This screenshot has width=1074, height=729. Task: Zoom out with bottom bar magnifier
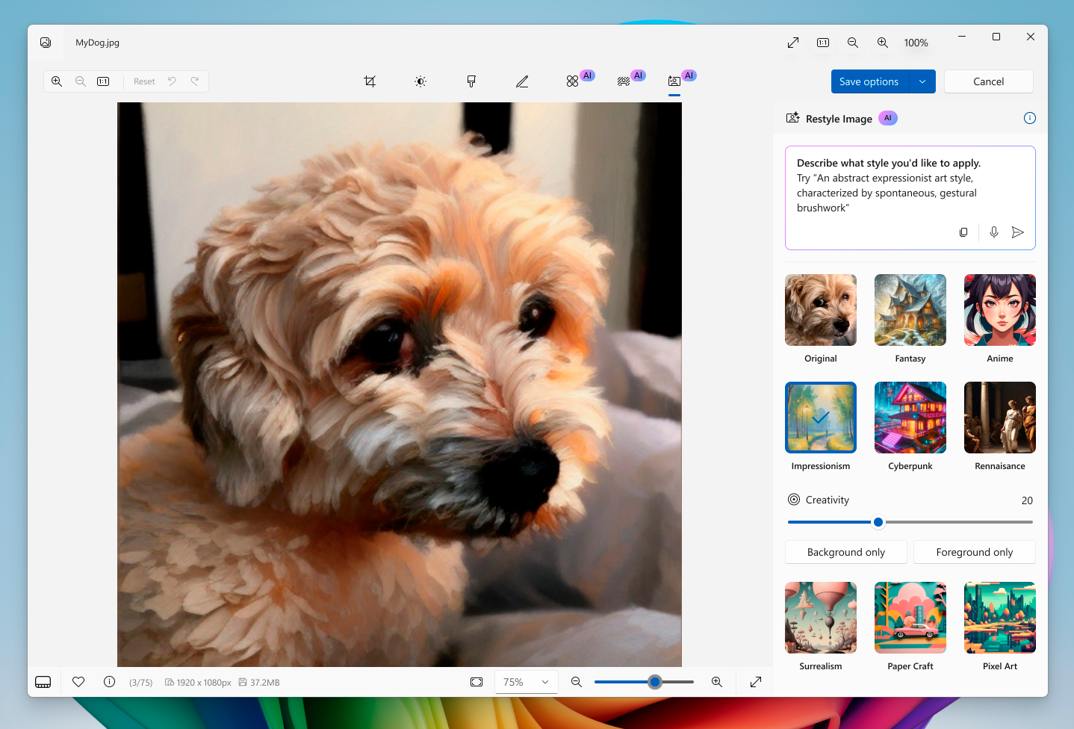tap(577, 682)
